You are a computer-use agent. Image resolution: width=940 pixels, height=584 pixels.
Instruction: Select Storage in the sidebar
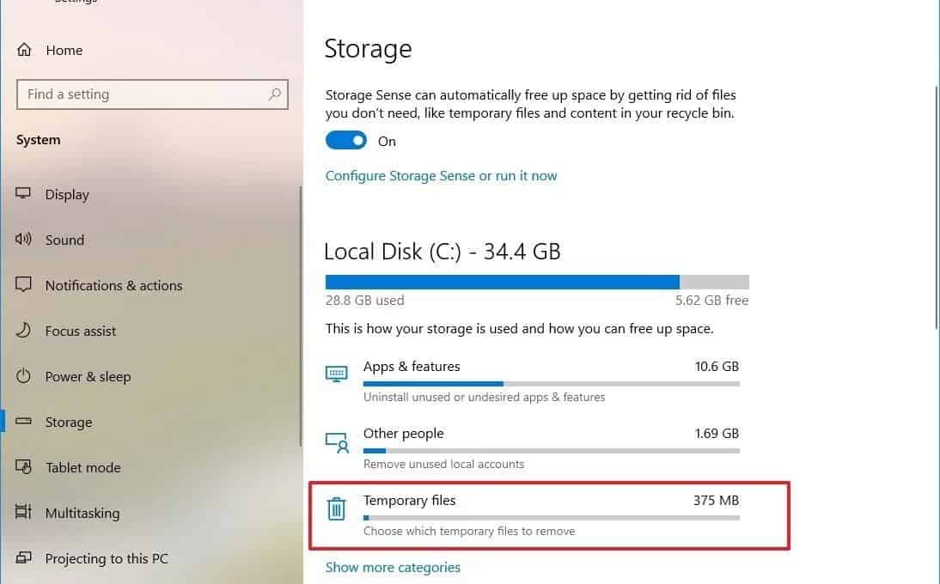tap(69, 423)
